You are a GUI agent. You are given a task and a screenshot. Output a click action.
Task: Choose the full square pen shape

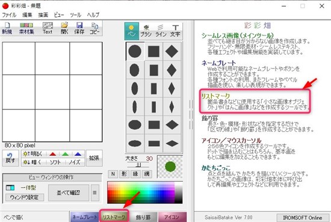click(x=153, y=51)
